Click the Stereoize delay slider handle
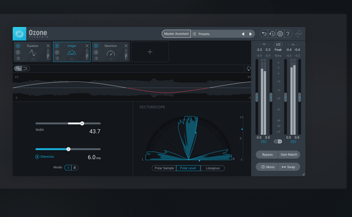The height and width of the screenshot is (217, 352). pyautogui.click(x=69, y=149)
